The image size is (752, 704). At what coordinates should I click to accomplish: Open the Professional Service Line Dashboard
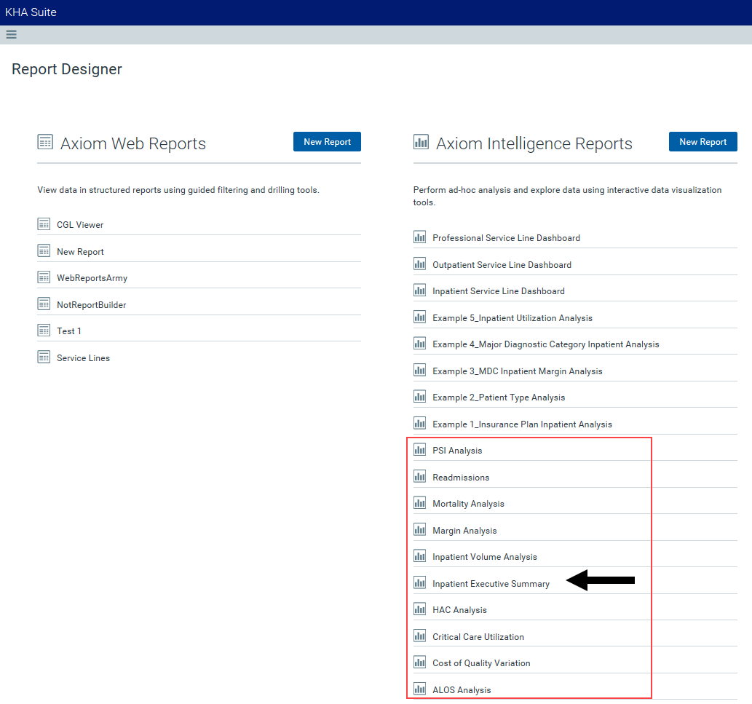506,238
